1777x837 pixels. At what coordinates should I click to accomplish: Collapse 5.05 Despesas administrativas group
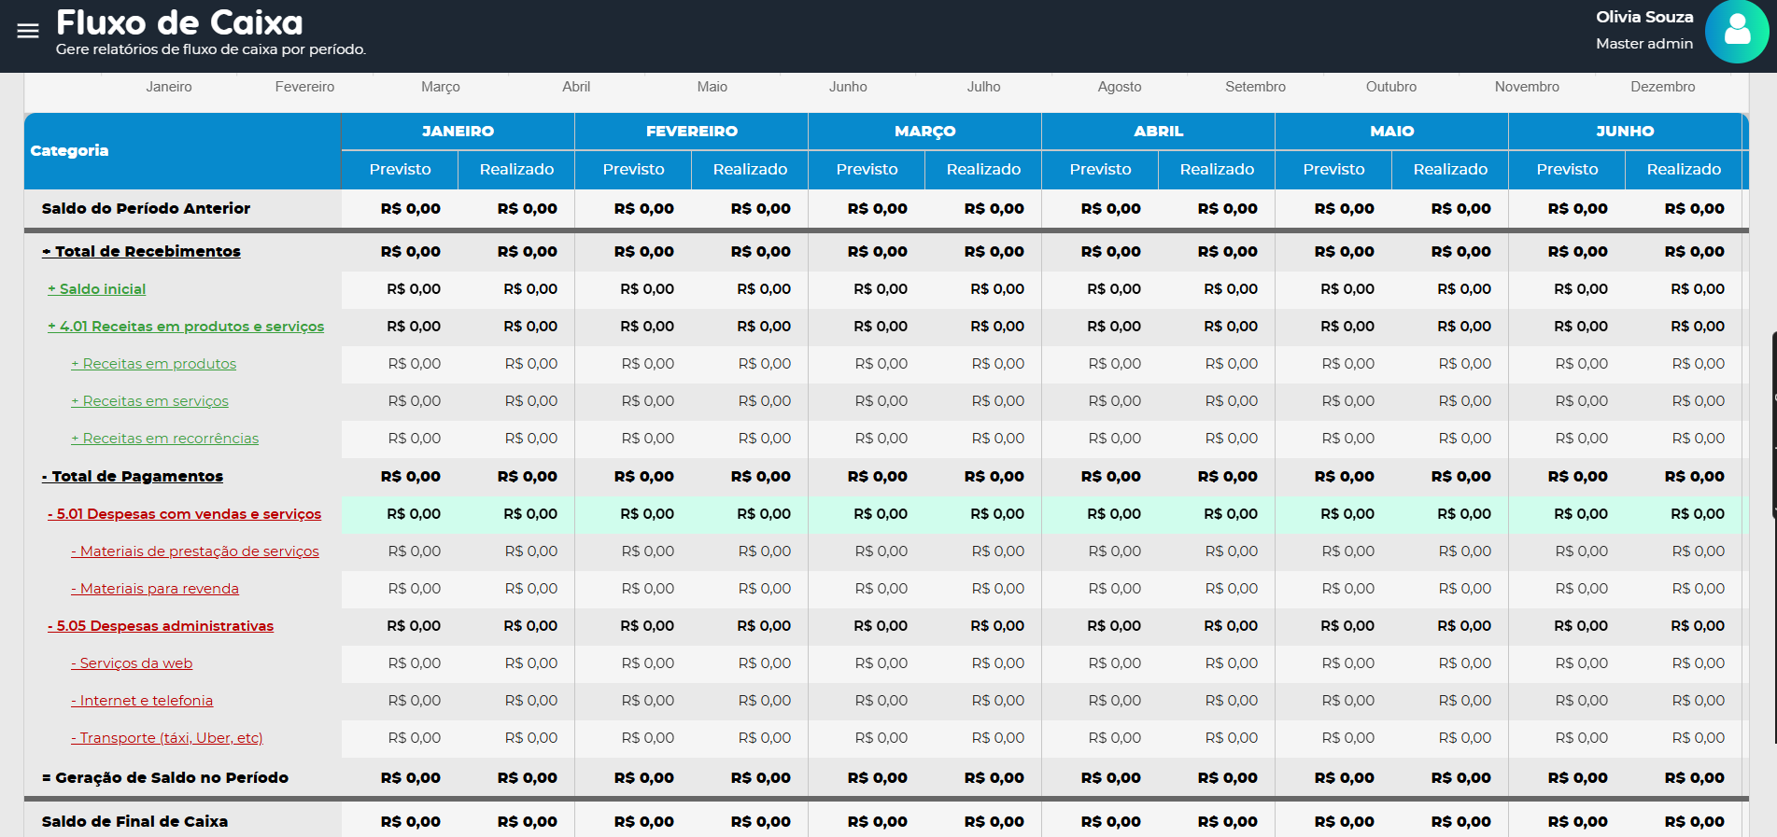(161, 626)
